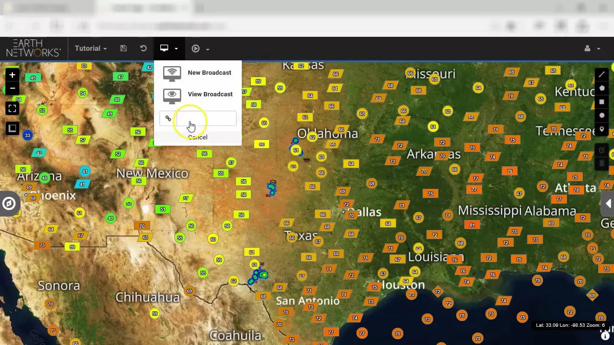This screenshot has width=614, height=345.
Task: Click the View Broadcast eye monitor icon
Action: (x=172, y=95)
